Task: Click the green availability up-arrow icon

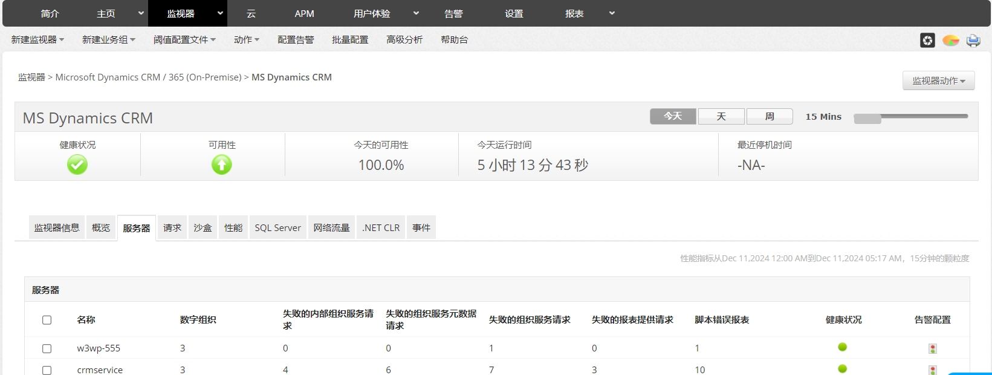Action: click(222, 165)
